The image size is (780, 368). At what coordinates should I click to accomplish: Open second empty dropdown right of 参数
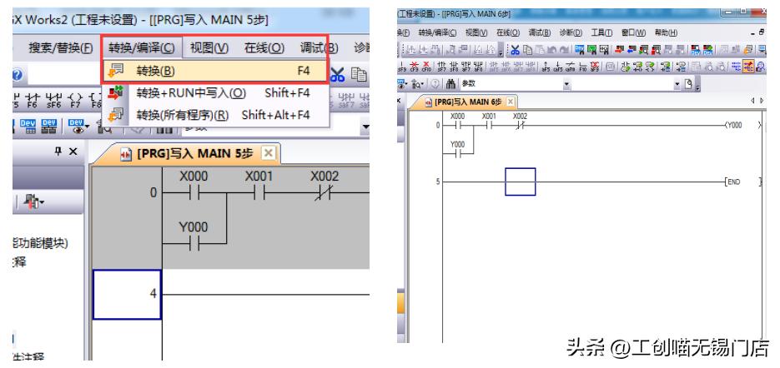(677, 84)
